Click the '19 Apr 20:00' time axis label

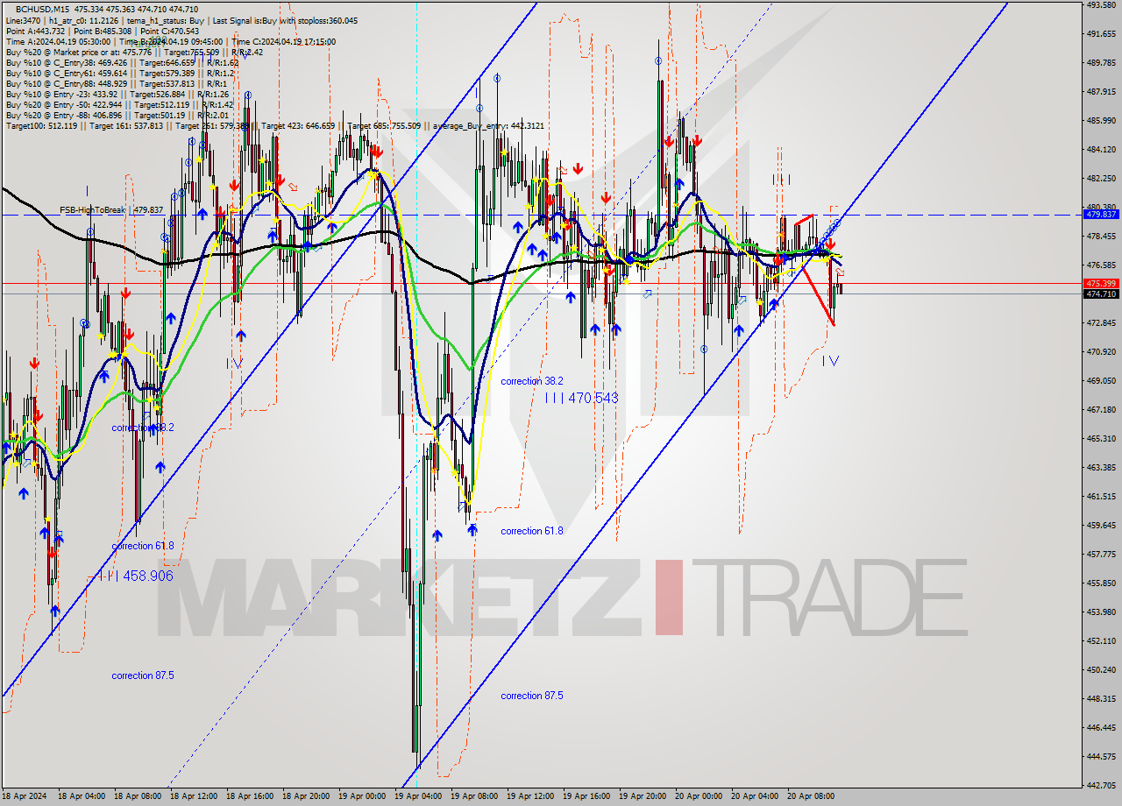(642, 797)
